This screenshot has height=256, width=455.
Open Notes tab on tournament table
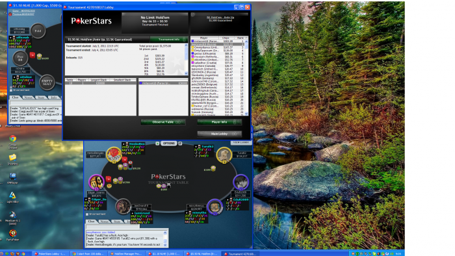click(x=104, y=222)
